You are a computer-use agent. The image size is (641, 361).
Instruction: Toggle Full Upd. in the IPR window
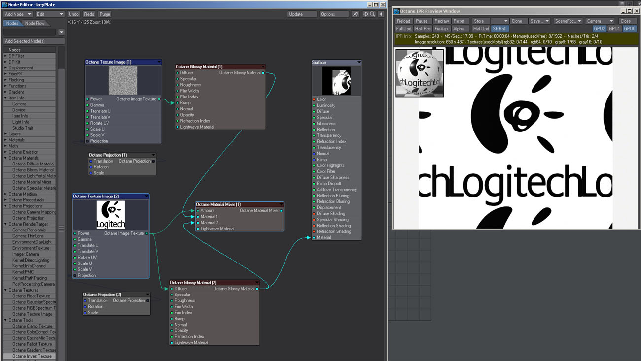pos(404,29)
